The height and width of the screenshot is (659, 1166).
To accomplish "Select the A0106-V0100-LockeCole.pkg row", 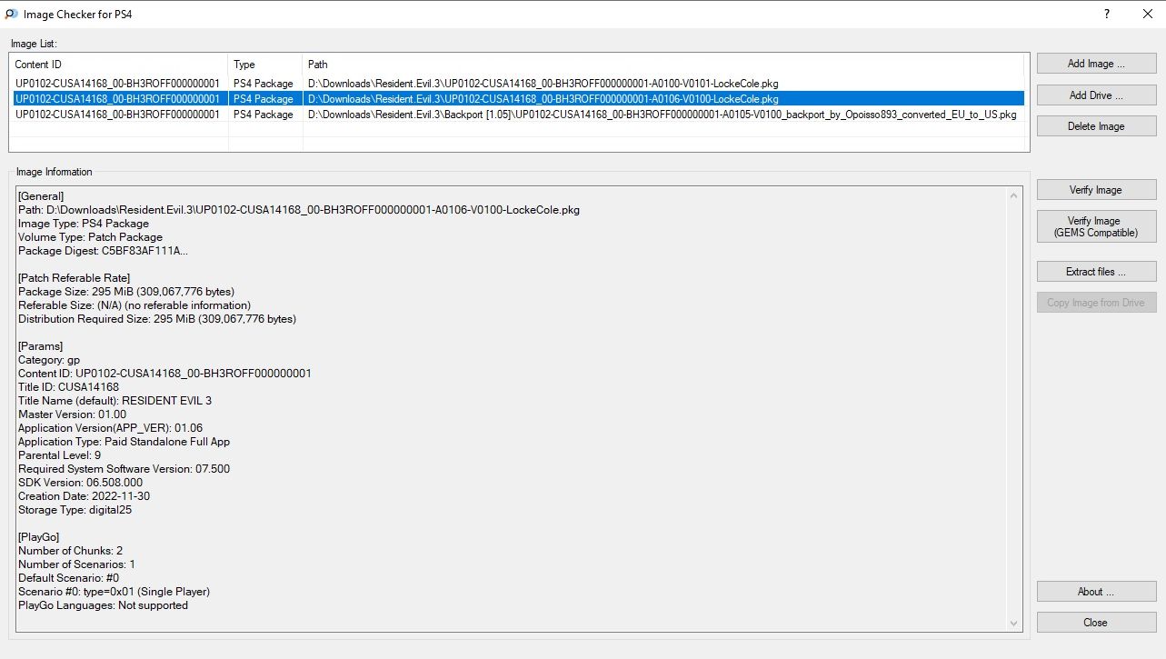I will [x=517, y=99].
